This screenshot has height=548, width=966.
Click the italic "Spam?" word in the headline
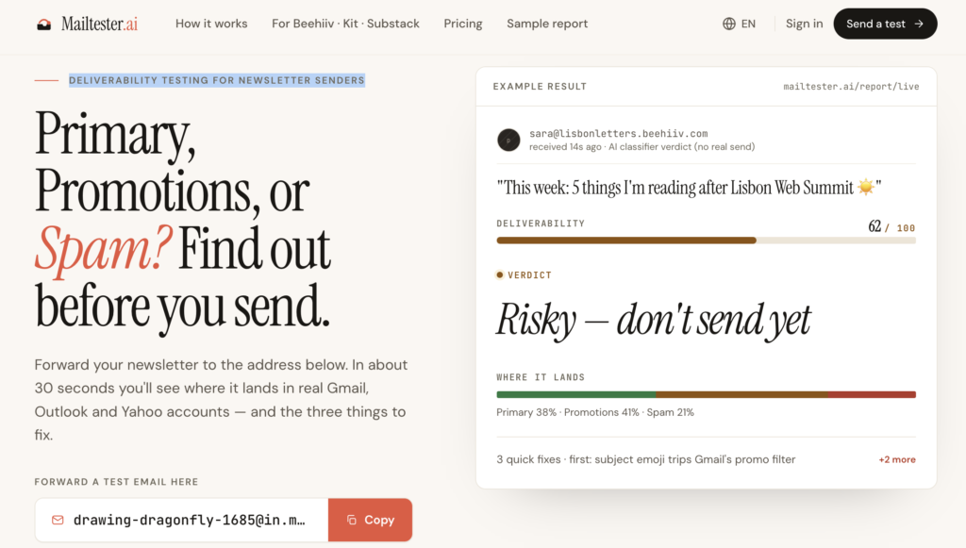point(102,249)
